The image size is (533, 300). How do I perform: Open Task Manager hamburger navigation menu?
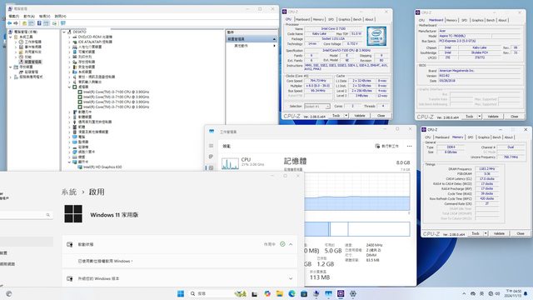tap(211, 146)
